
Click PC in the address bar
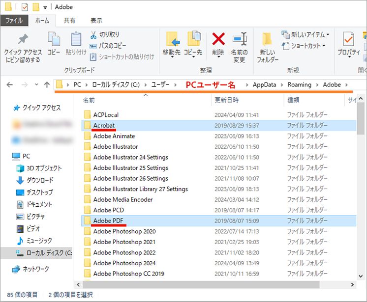[77, 84]
